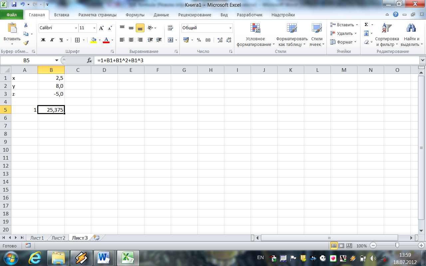Click the Increase Indent icon
This screenshot has height=266, width=426.
[159, 40]
